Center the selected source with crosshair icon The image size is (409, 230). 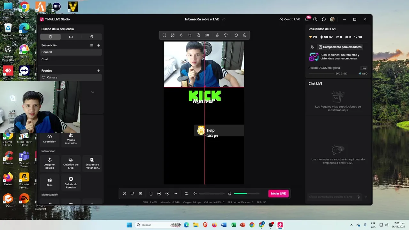(181, 35)
